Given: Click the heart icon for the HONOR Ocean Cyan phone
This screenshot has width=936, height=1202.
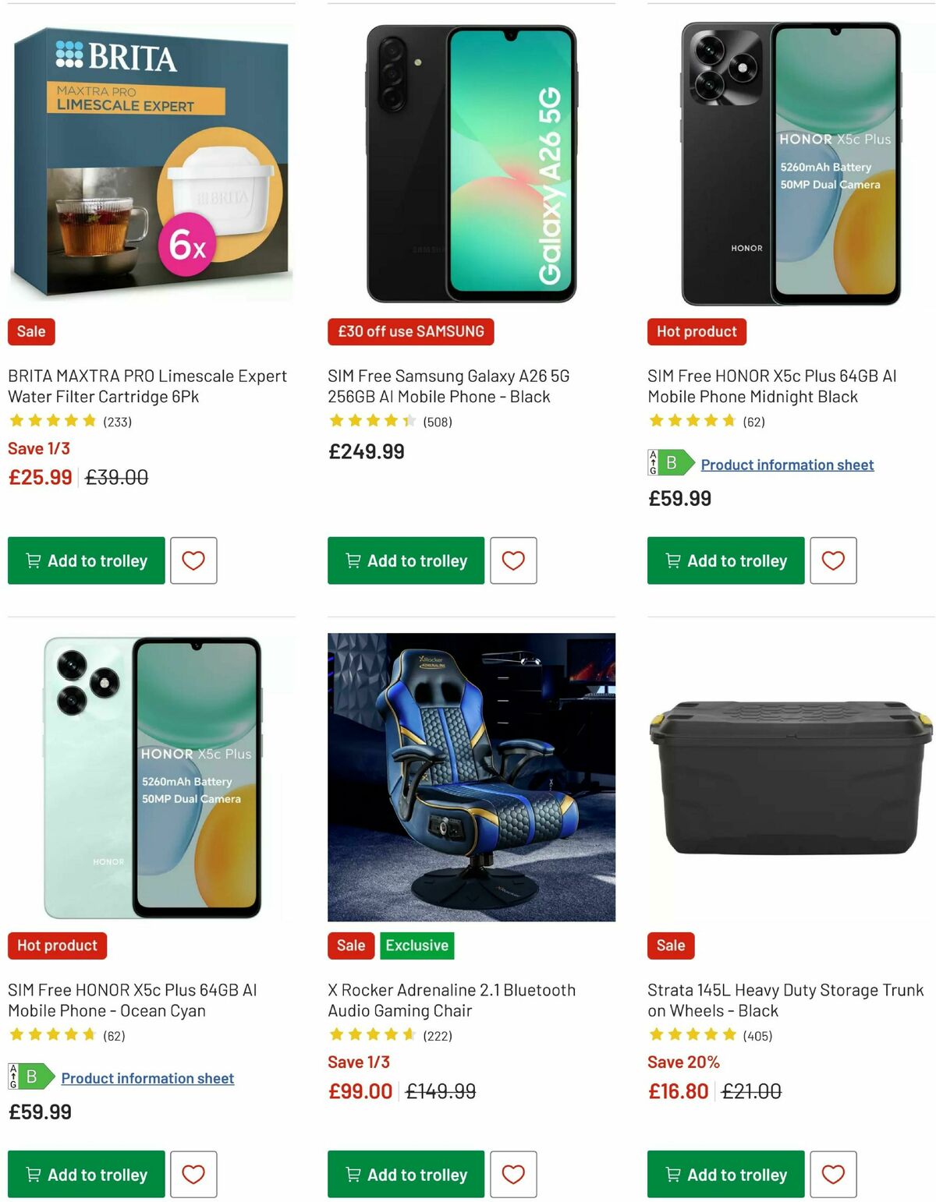Looking at the screenshot, I should point(193,1174).
